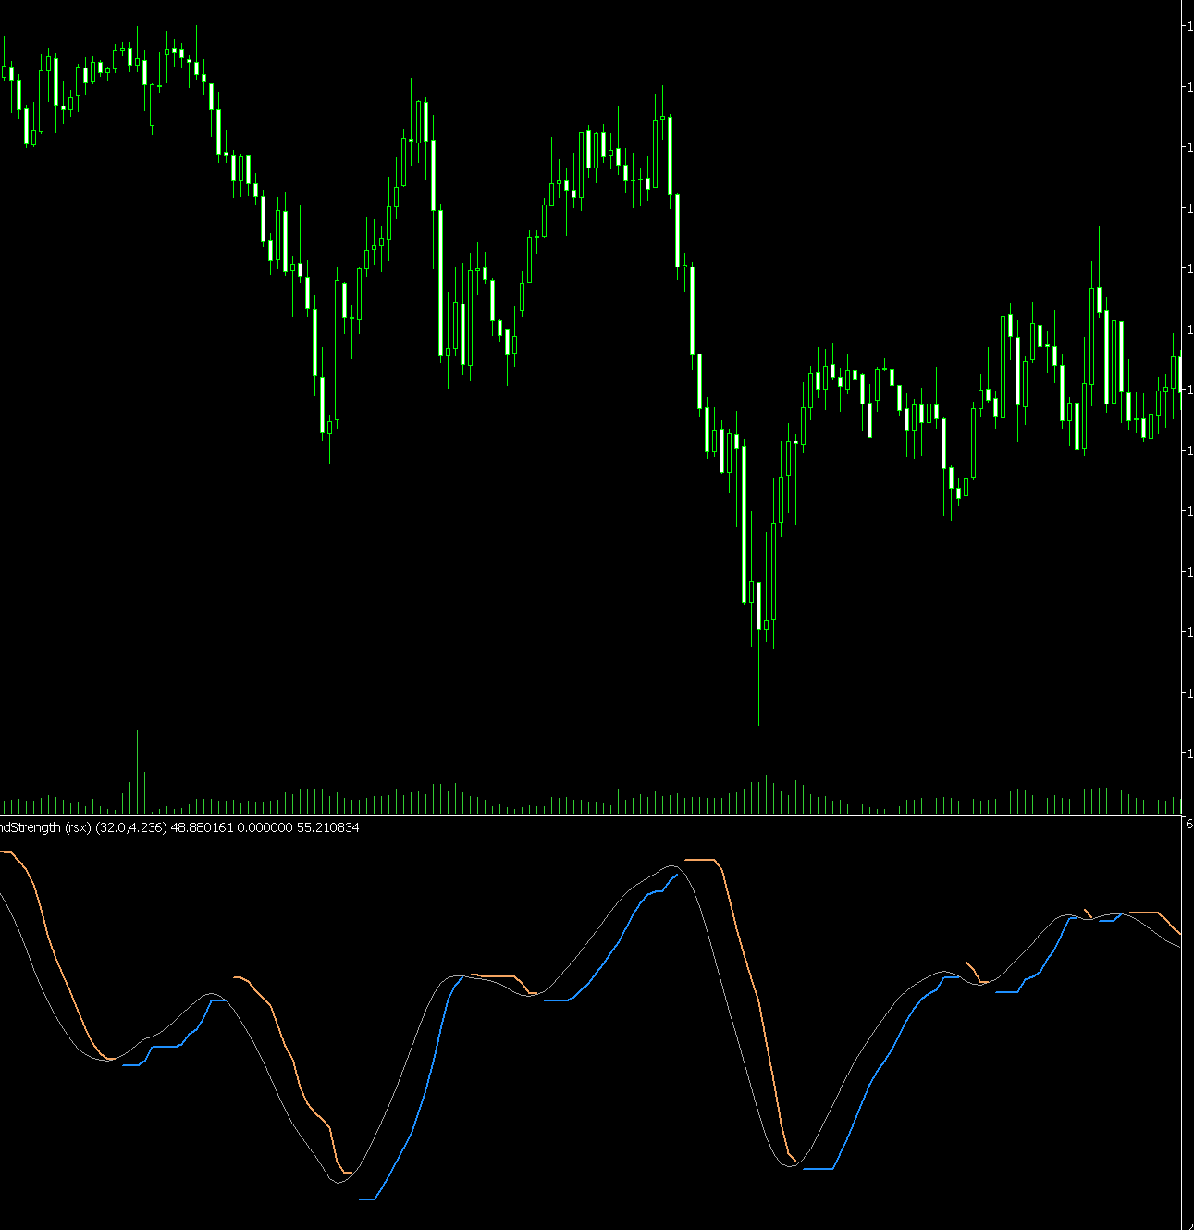Click the short orange tick near right peak
Screen dimensions: 1194x1230
point(1088,913)
